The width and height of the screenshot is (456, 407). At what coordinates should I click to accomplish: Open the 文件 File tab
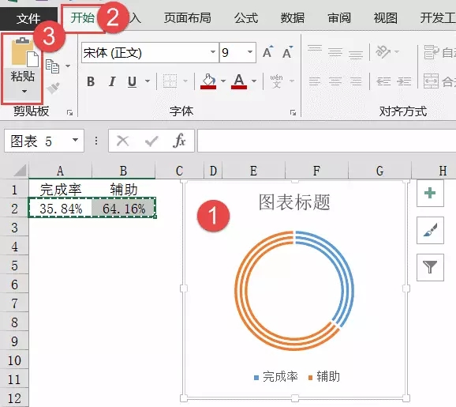(x=28, y=19)
